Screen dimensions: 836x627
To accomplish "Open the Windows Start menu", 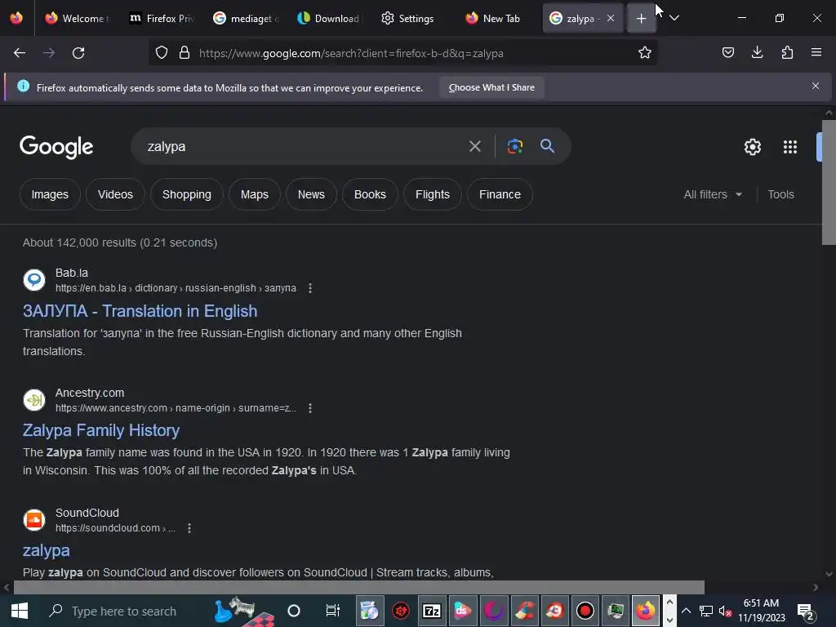I will tap(20, 611).
